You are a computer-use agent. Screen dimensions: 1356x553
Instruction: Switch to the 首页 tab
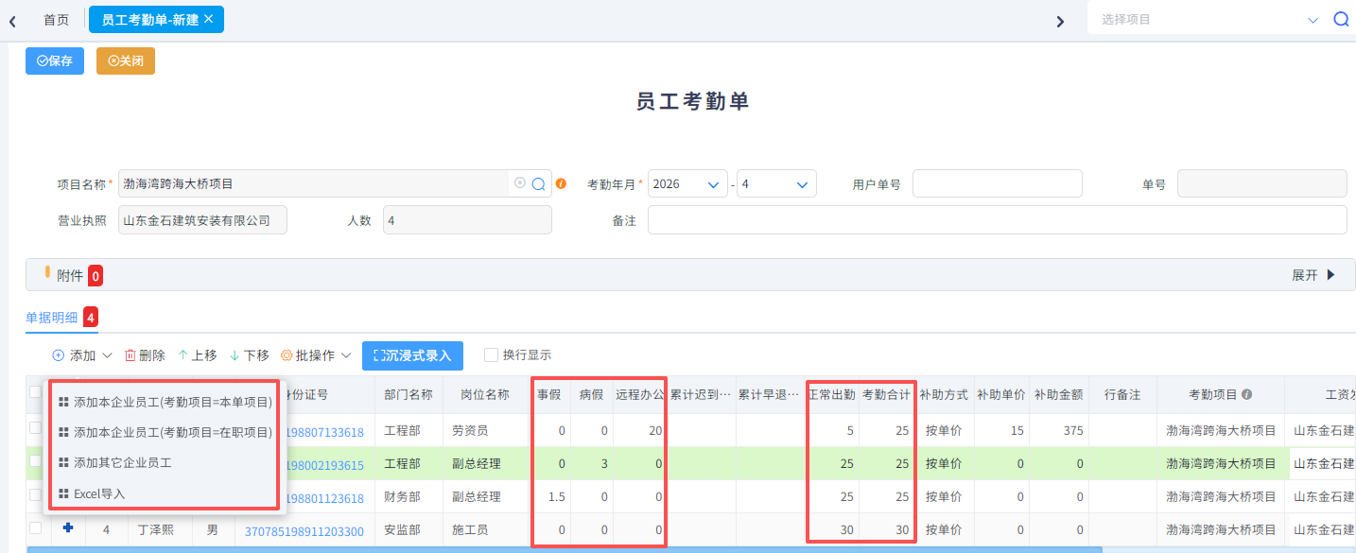[56, 19]
